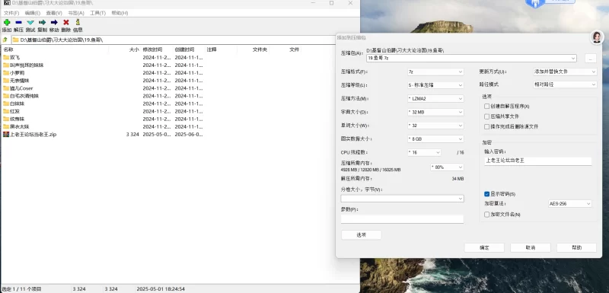This screenshot has width=609, height=293.
Task: Open the 更新方式 dropdown
Action: tap(565, 72)
